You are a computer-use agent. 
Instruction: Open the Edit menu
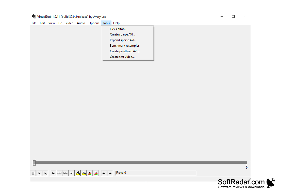point(42,23)
